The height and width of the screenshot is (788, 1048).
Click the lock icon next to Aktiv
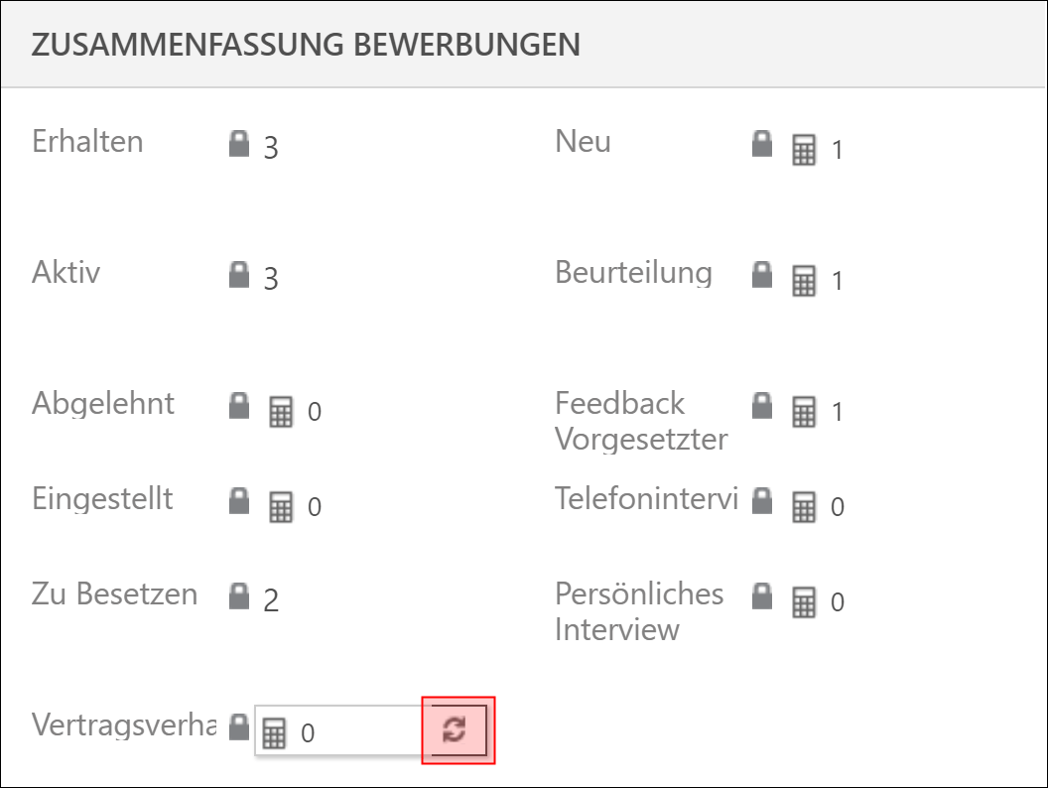coord(238,274)
